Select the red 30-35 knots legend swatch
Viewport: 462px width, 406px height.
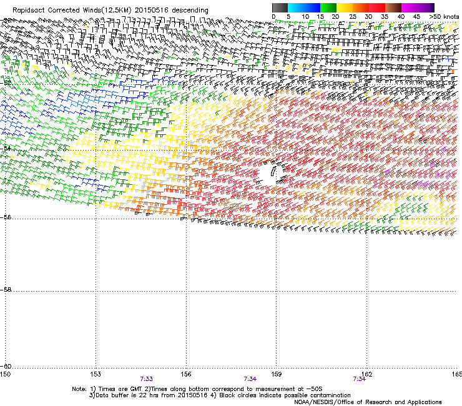(x=377, y=7)
